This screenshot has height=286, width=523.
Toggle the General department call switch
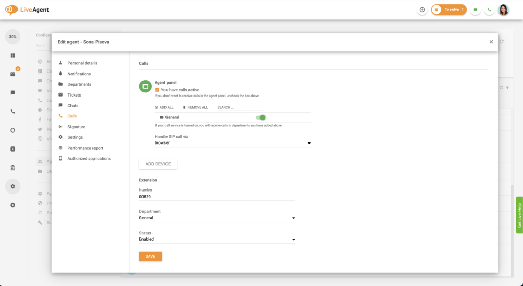point(260,117)
